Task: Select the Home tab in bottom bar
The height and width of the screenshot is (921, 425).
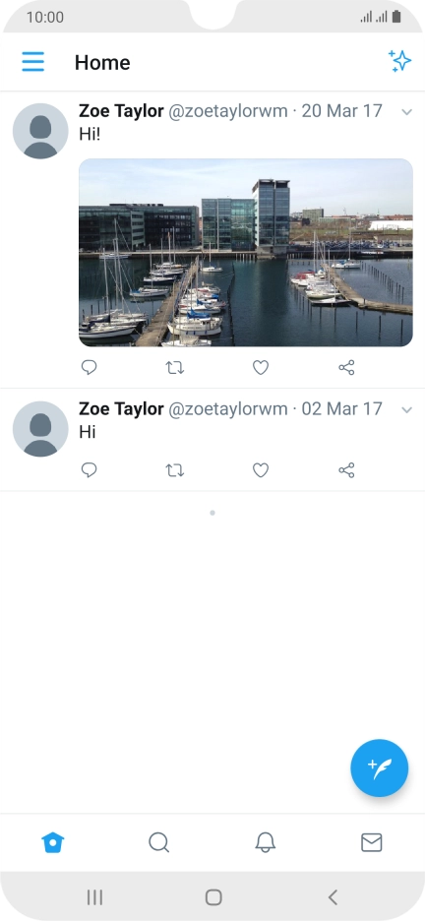Action: tap(53, 843)
